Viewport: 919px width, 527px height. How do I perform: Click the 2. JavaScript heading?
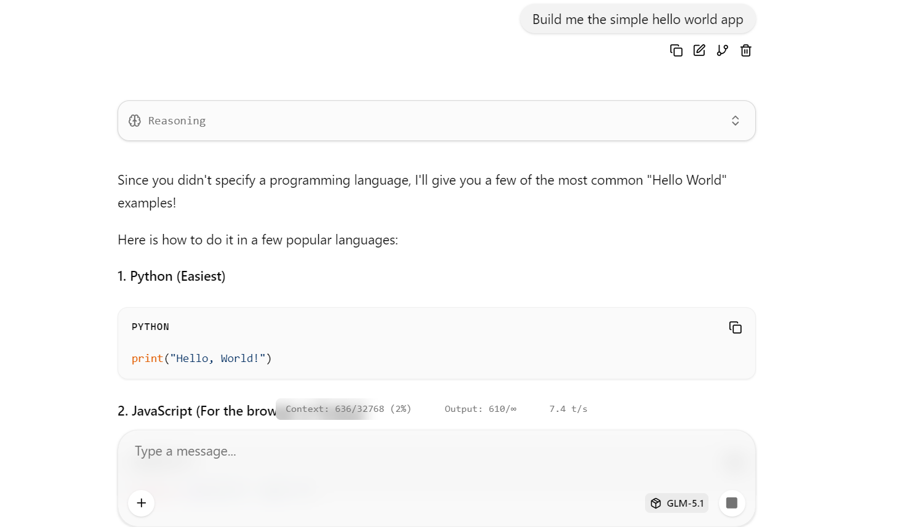click(x=197, y=411)
